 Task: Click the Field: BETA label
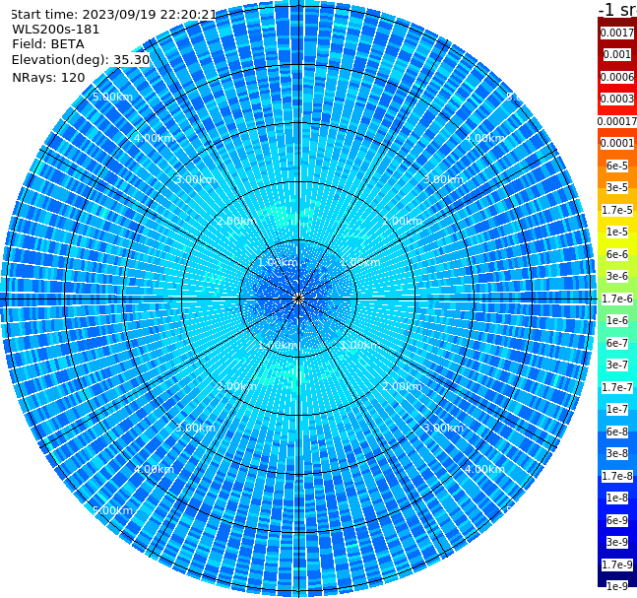(x=48, y=44)
